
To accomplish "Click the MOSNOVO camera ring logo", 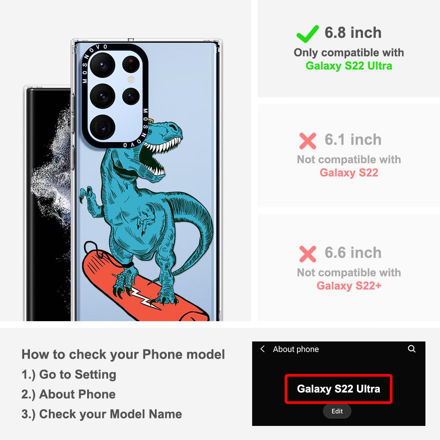I will coord(114,95).
